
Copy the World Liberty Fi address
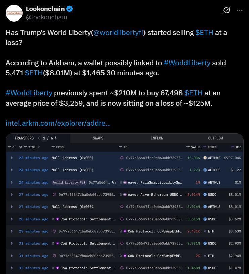(x=114, y=182)
